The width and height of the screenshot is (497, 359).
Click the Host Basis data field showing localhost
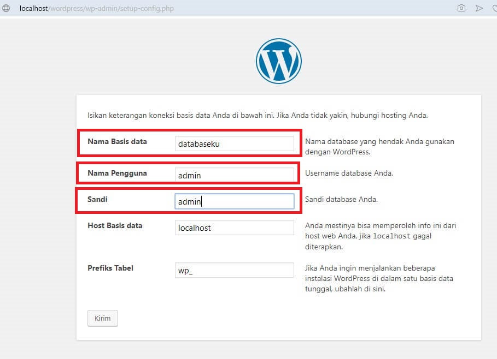[234, 228]
